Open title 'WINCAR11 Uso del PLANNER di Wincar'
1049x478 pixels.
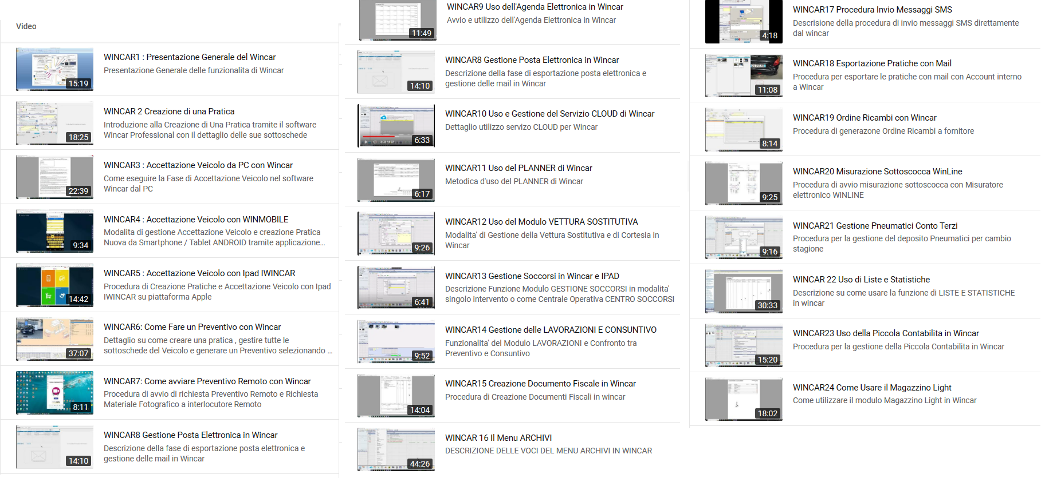518,168
